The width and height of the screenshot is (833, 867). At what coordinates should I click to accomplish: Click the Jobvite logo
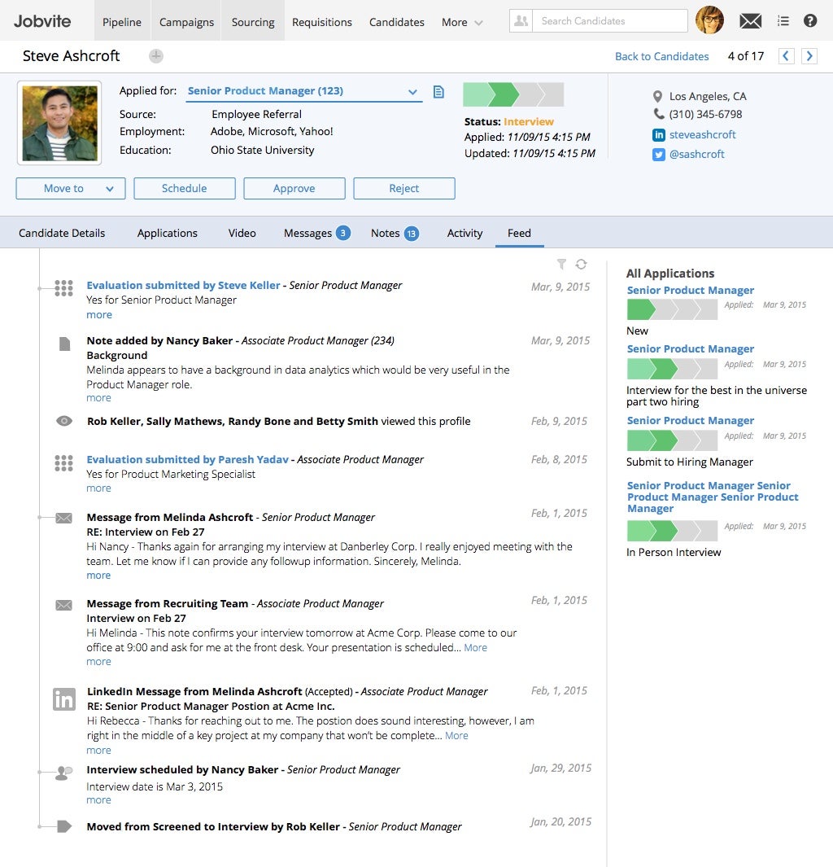coord(42,21)
